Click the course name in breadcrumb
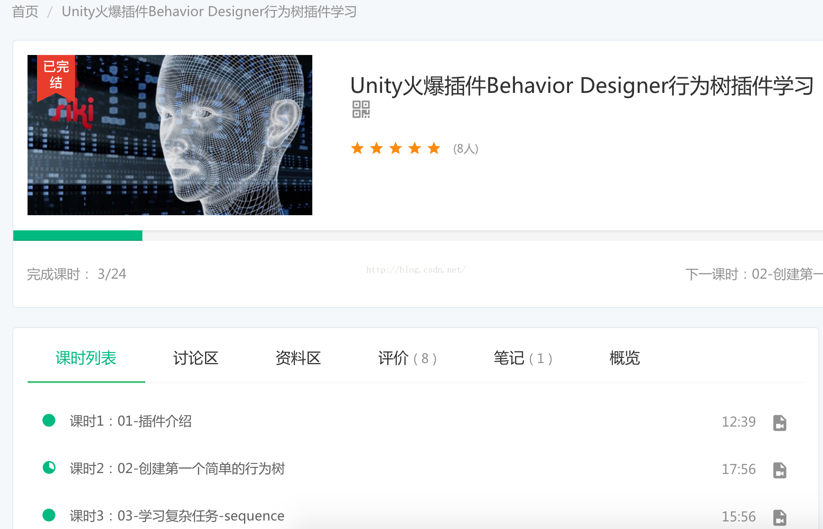The width and height of the screenshot is (823, 529). (209, 11)
